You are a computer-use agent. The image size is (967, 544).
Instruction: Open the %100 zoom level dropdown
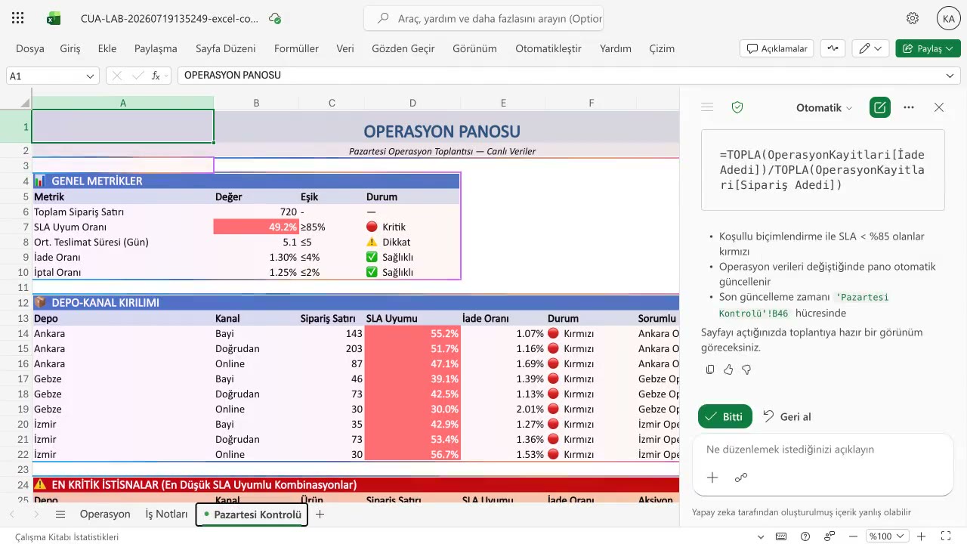pyautogui.click(x=888, y=536)
